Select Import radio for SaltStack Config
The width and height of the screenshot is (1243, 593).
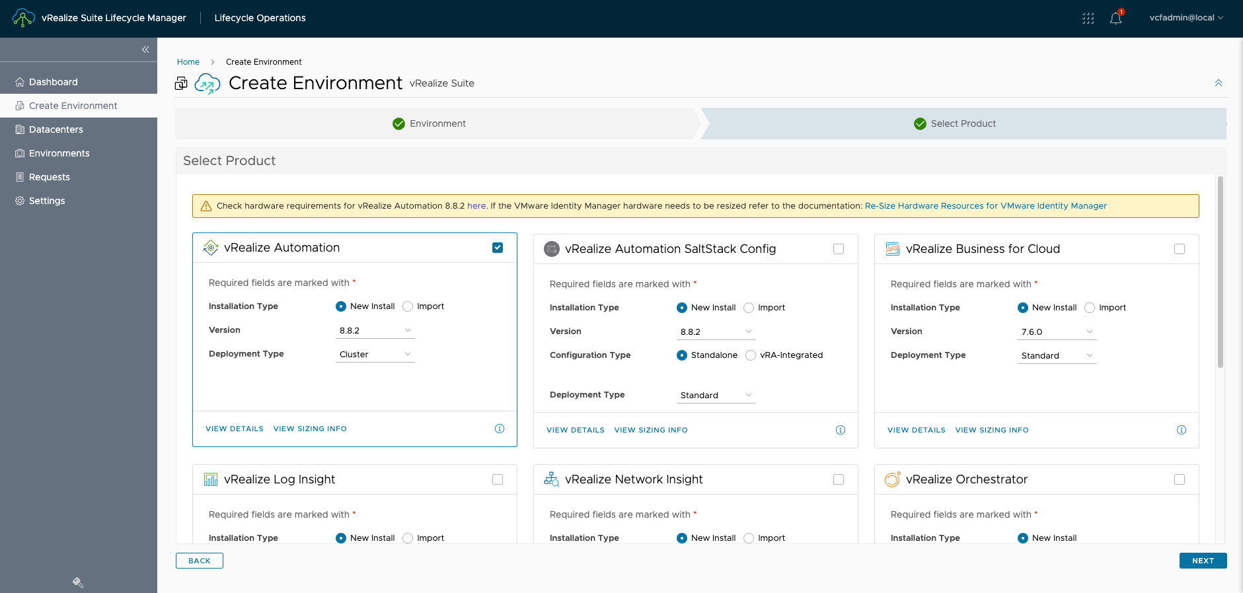(x=749, y=308)
